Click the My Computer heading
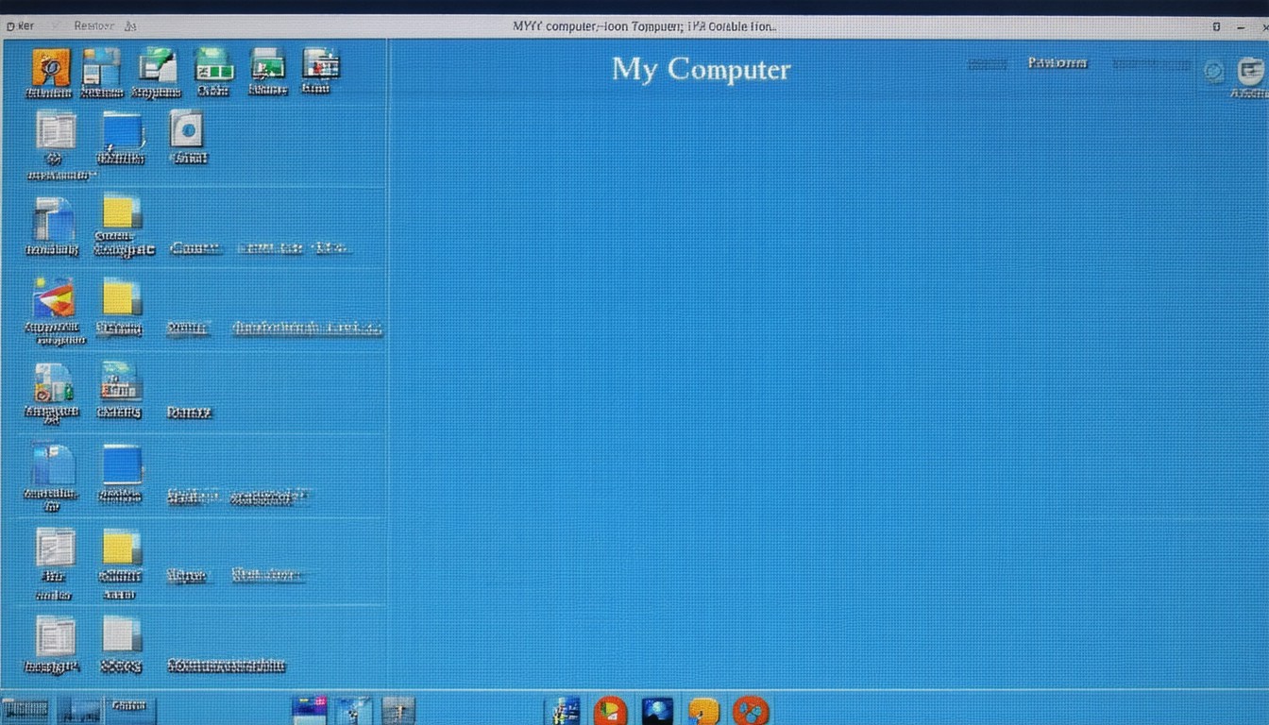This screenshot has width=1269, height=725. (x=701, y=69)
